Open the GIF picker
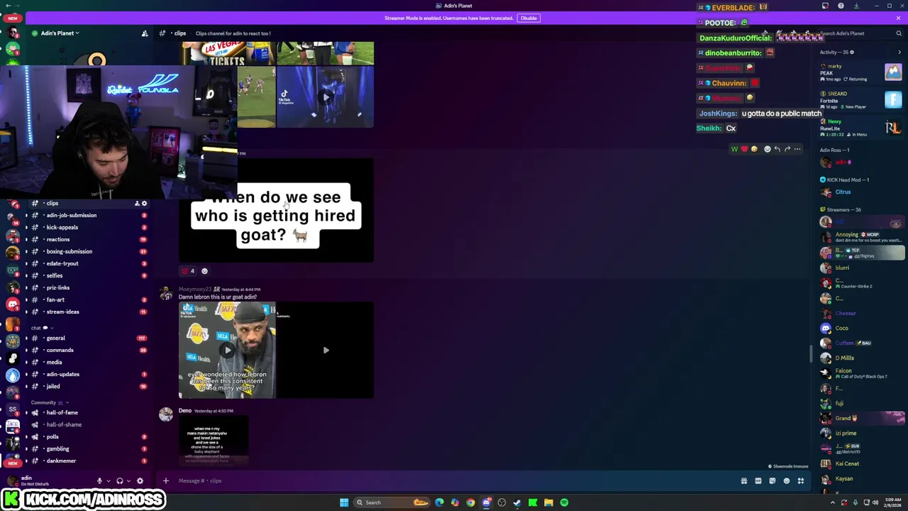Image resolution: width=908 pixels, height=511 pixels. [758, 481]
